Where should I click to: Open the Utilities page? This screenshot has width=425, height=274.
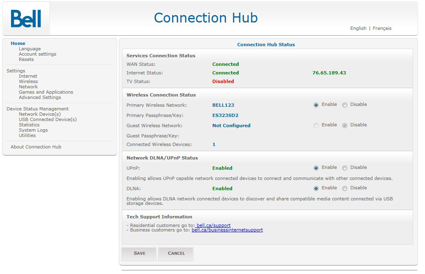pos(27,135)
